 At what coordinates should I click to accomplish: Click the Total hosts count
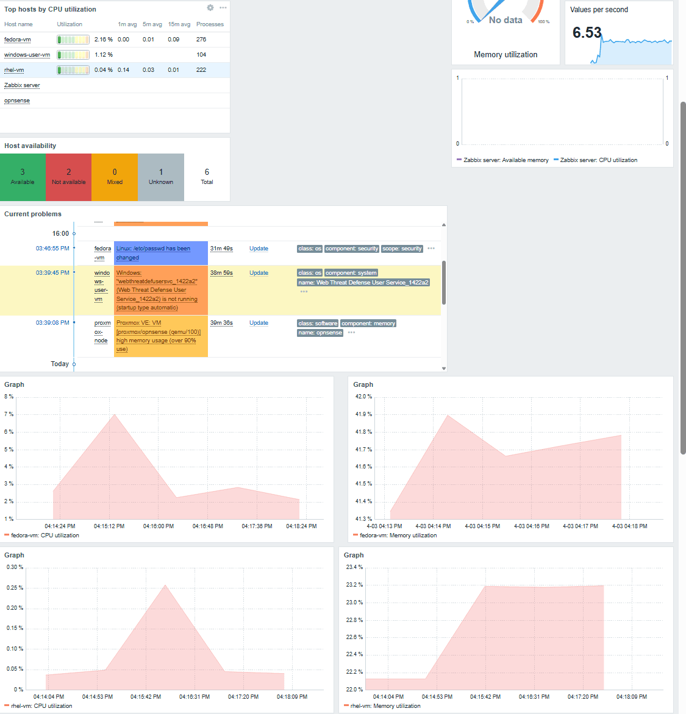coord(207,176)
